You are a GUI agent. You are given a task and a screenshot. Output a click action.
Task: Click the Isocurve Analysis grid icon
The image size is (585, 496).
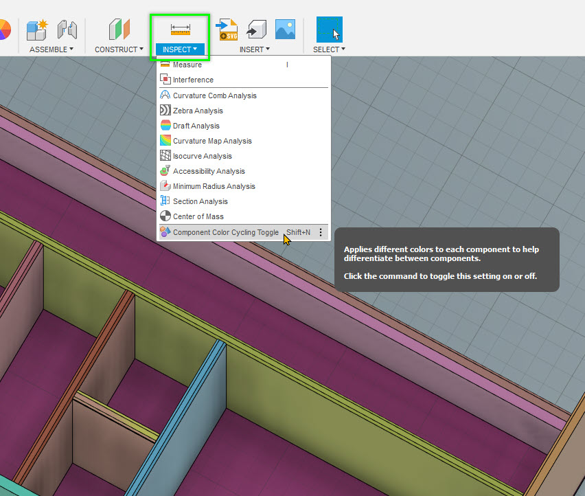[x=165, y=155]
